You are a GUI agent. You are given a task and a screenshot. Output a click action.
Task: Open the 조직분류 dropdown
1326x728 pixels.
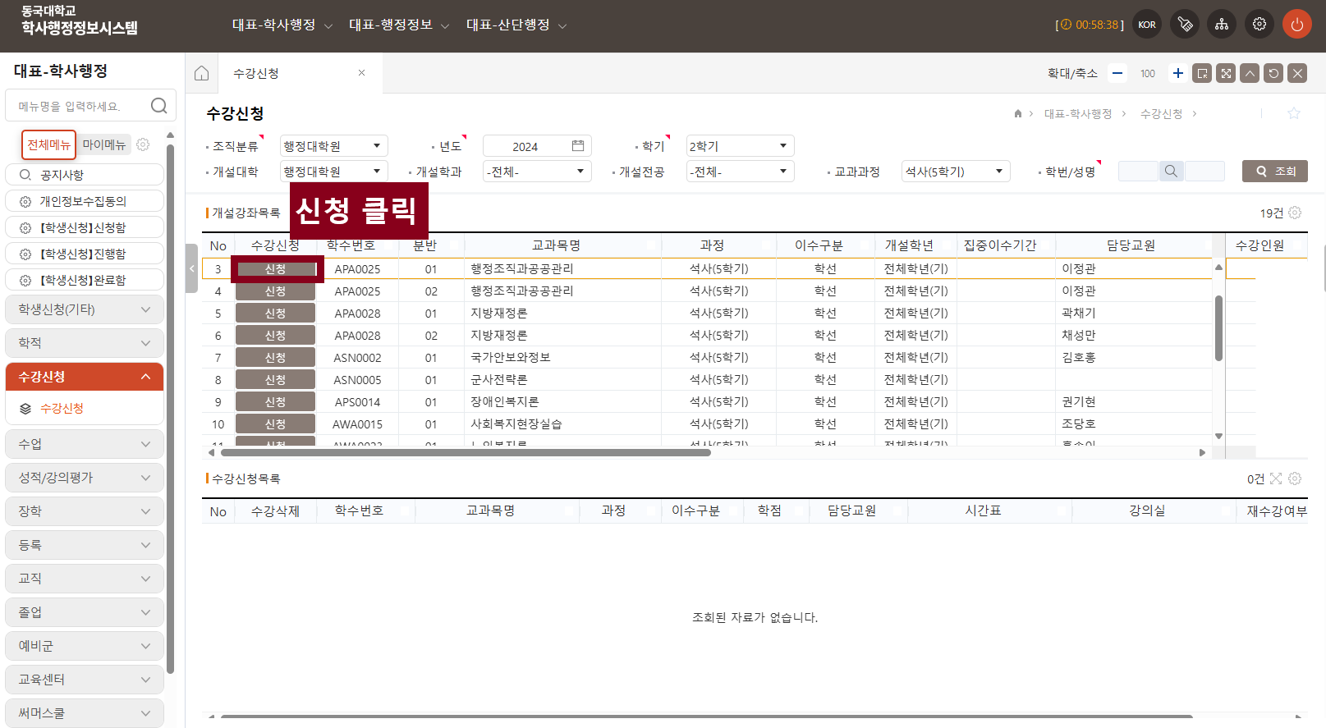[333, 146]
